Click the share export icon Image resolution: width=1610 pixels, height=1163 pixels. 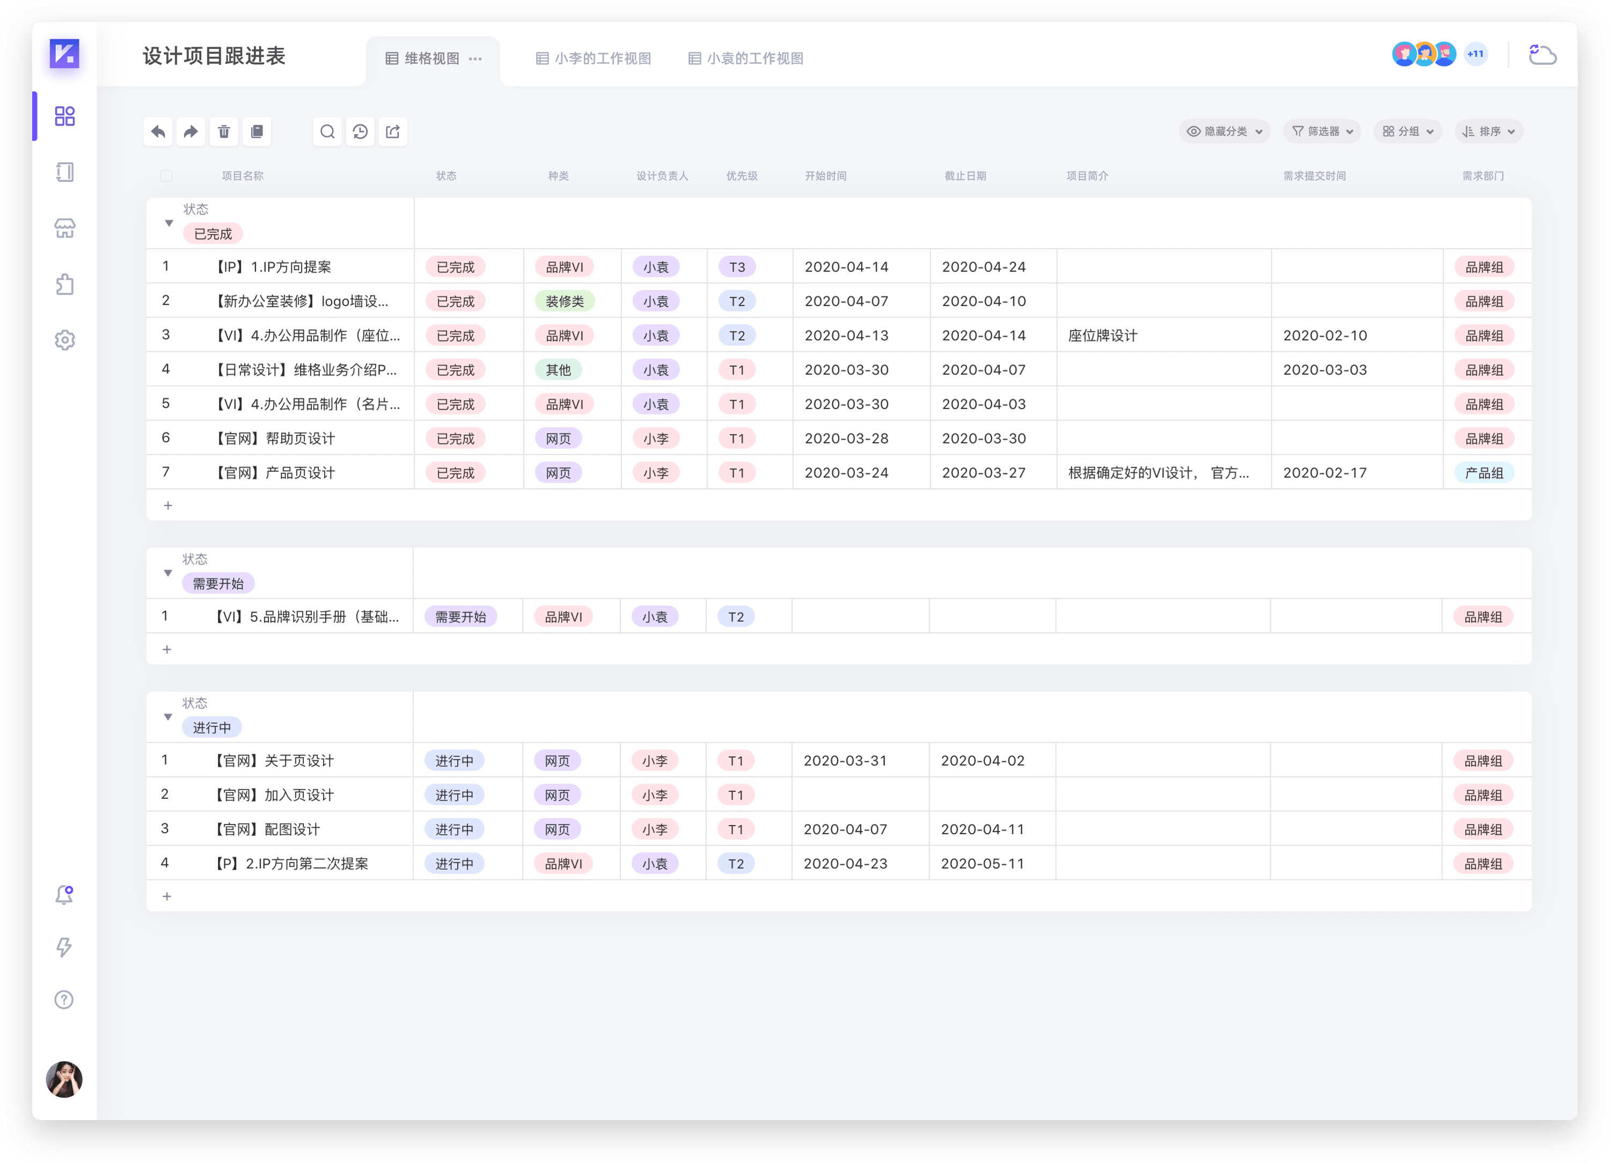click(392, 131)
